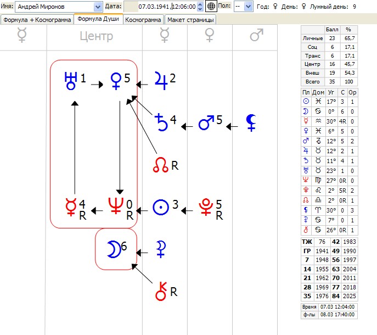Click the red Chiron glyph with R
The height and width of the screenshot is (335, 377).
tap(161, 291)
